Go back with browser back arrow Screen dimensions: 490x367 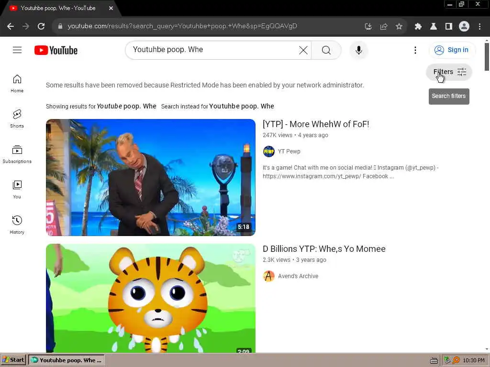tap(11, 27)
